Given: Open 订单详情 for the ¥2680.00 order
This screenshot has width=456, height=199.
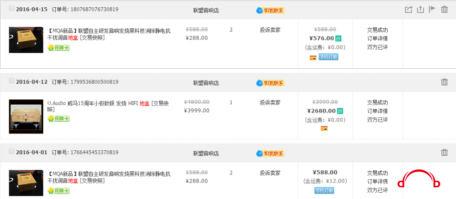Looking at the screenshot, I should pos(378,111).
